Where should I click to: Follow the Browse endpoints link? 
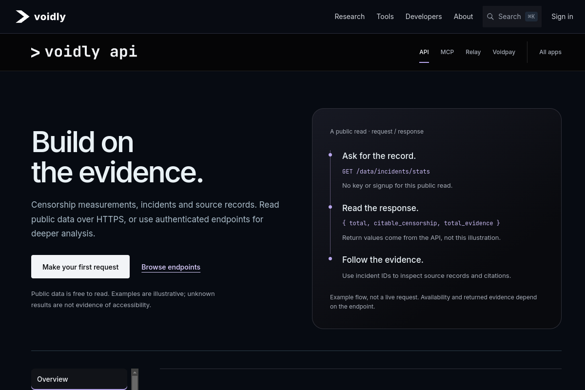(x=171, y=267)
